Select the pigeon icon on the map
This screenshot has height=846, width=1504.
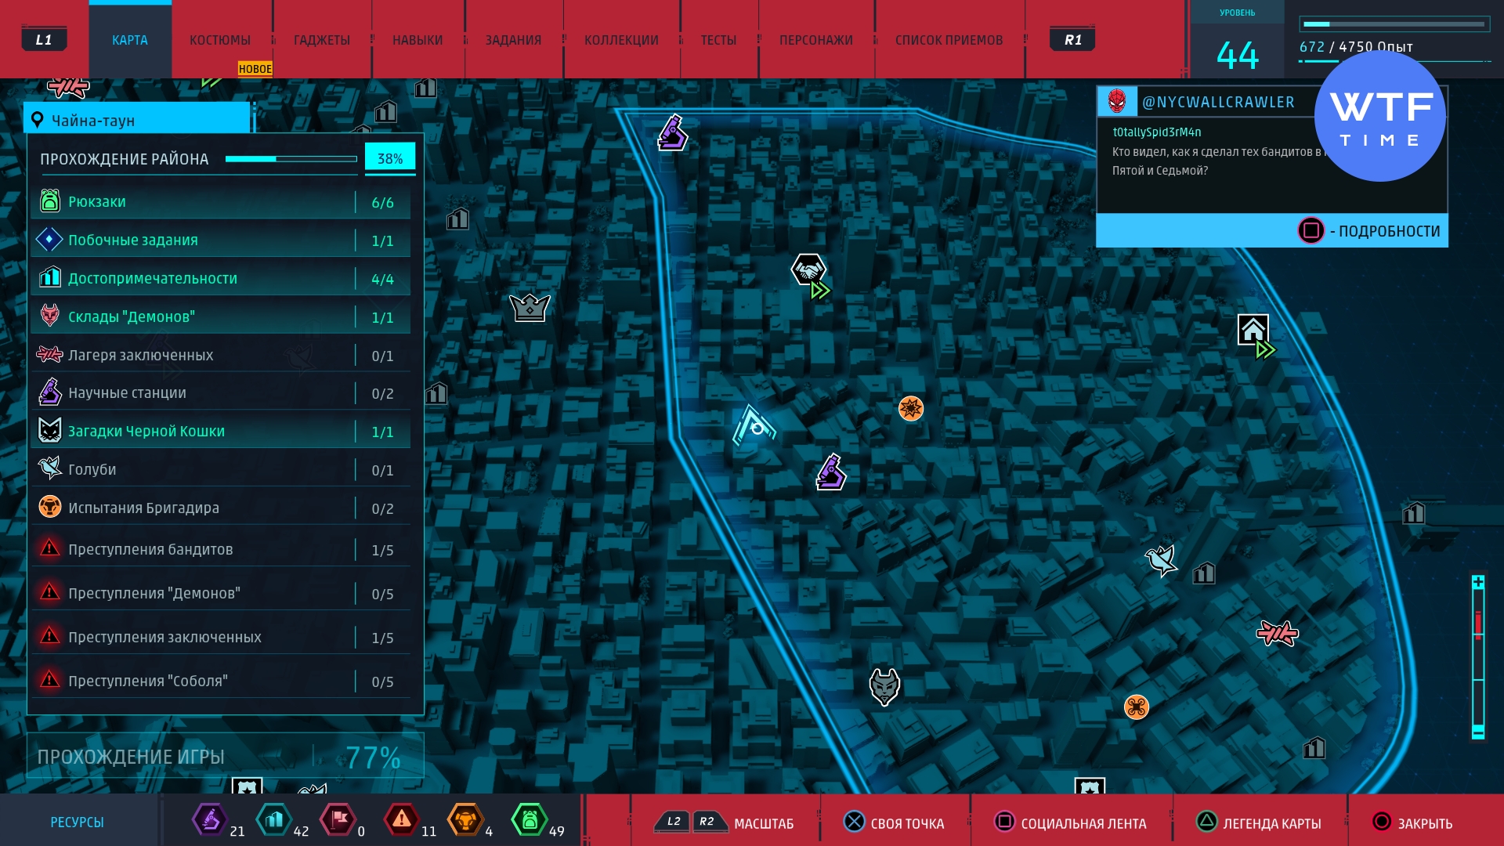[1161, 559]
